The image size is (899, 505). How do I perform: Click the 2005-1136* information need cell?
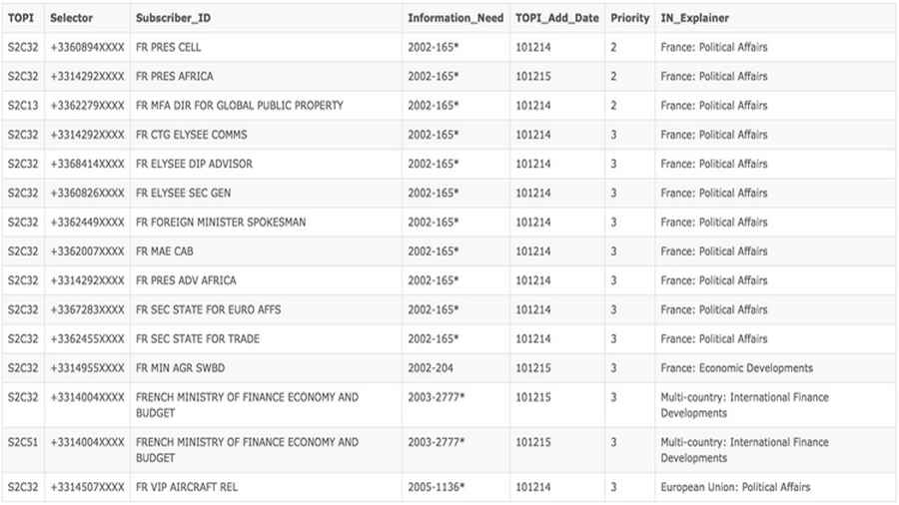[436, 487]
